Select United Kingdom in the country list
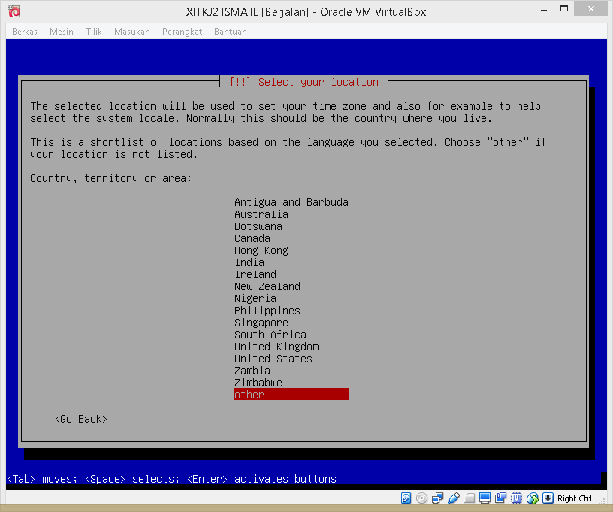 click(291, 347)
